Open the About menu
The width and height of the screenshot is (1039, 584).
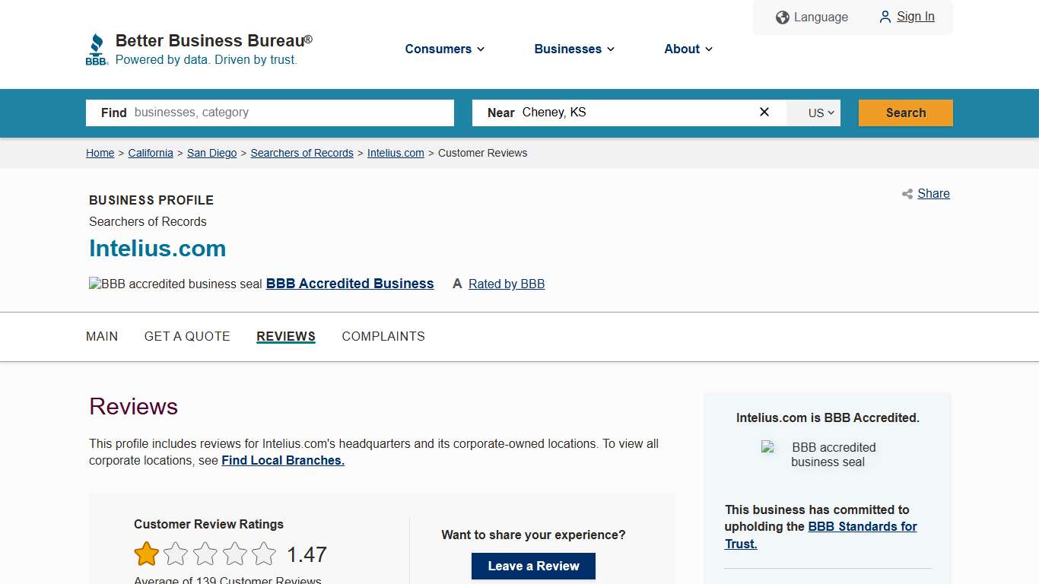[688, 49]
